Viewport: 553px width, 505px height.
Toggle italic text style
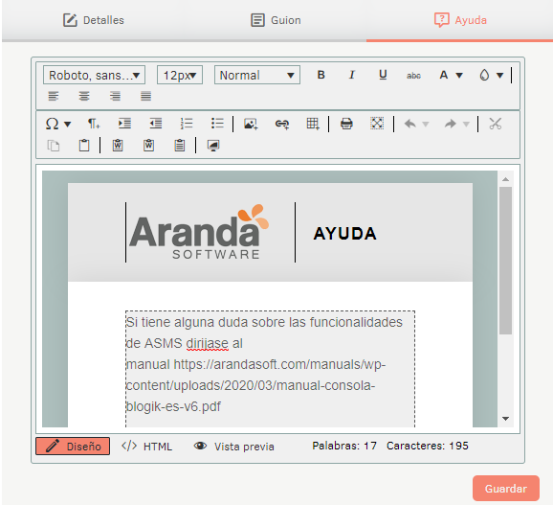tap(352, 75)
